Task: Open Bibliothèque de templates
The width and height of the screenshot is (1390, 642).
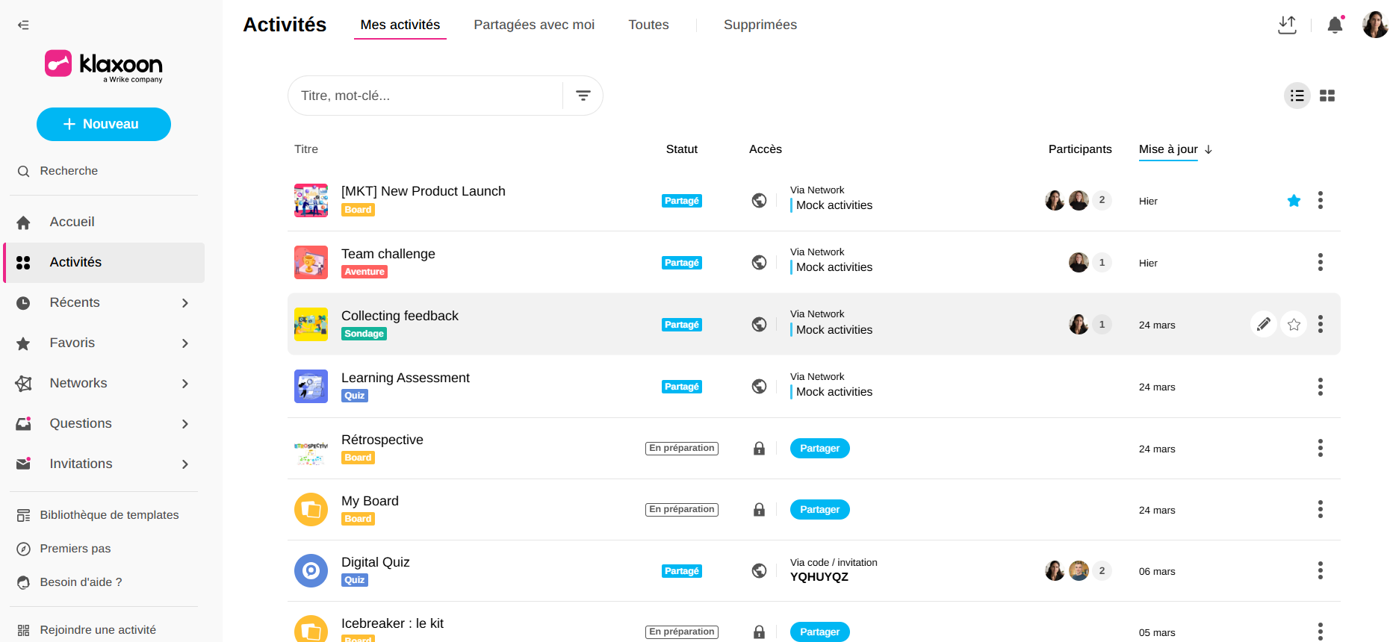Action: (109, 515)
